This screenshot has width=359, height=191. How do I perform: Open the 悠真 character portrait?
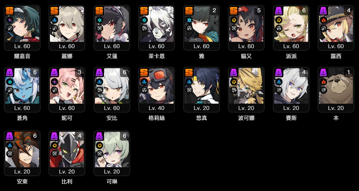pos(202,86)
